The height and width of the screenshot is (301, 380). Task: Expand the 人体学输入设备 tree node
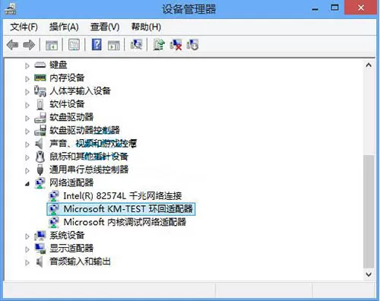pyautogui.click(x=27, y=92)
